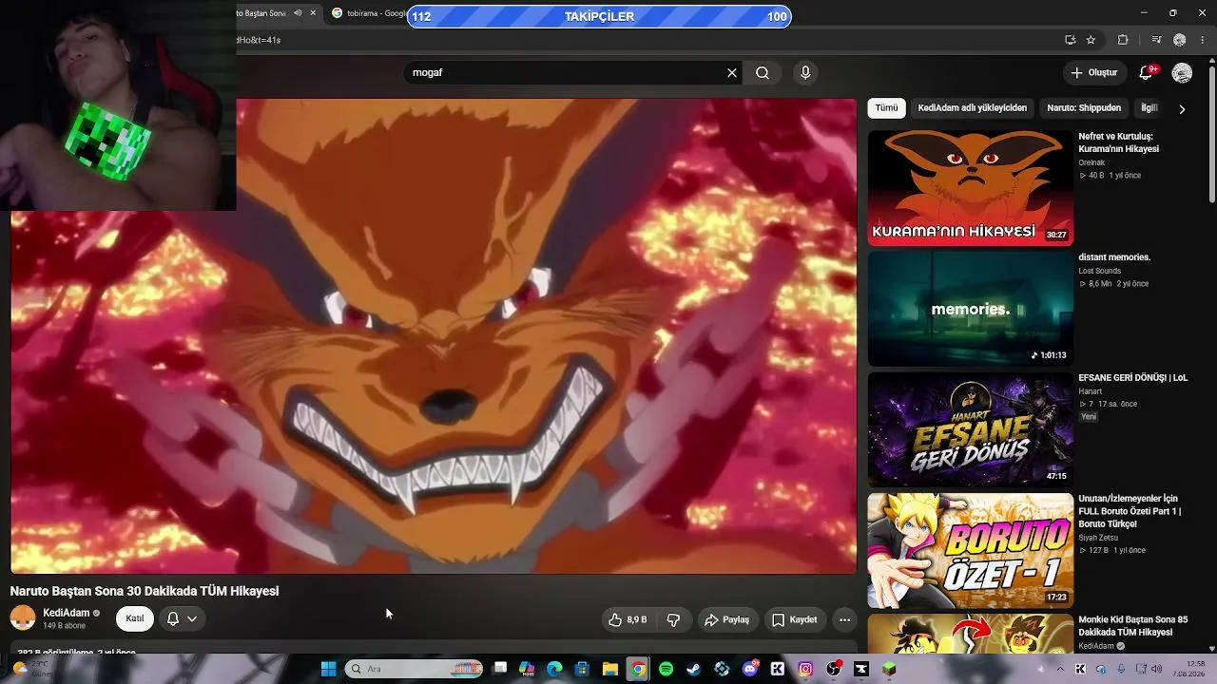The width and height of the screenshot is (1217, 684).
Task: Open the Boruto Özet - 1 thumbnail
Action: click(970, 550)
